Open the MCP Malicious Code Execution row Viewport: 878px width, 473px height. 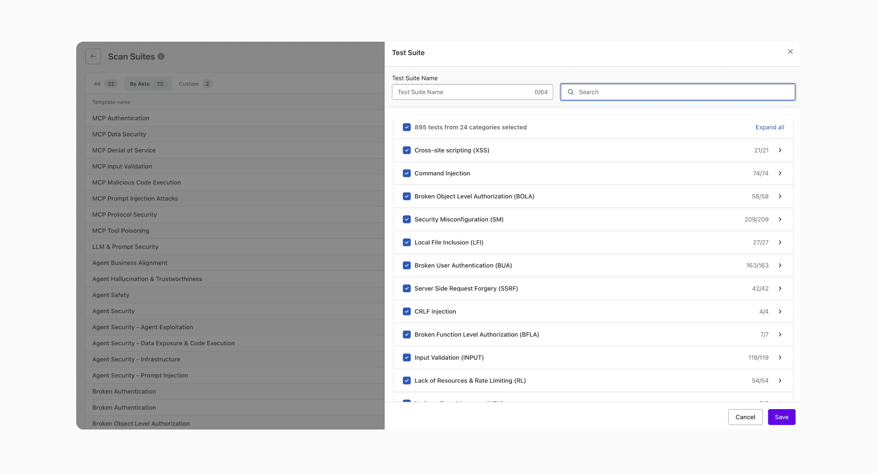[x=235, y=183]
